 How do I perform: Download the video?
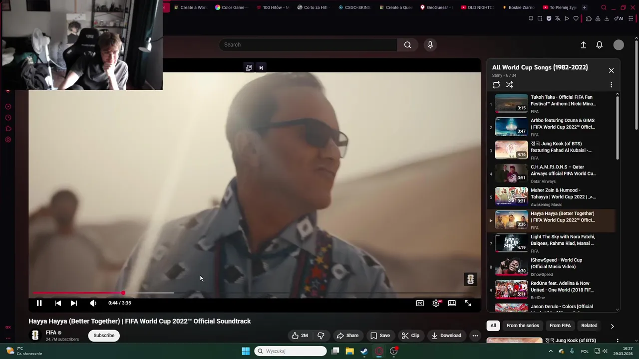pyautogui.click(x=446, y=336)
